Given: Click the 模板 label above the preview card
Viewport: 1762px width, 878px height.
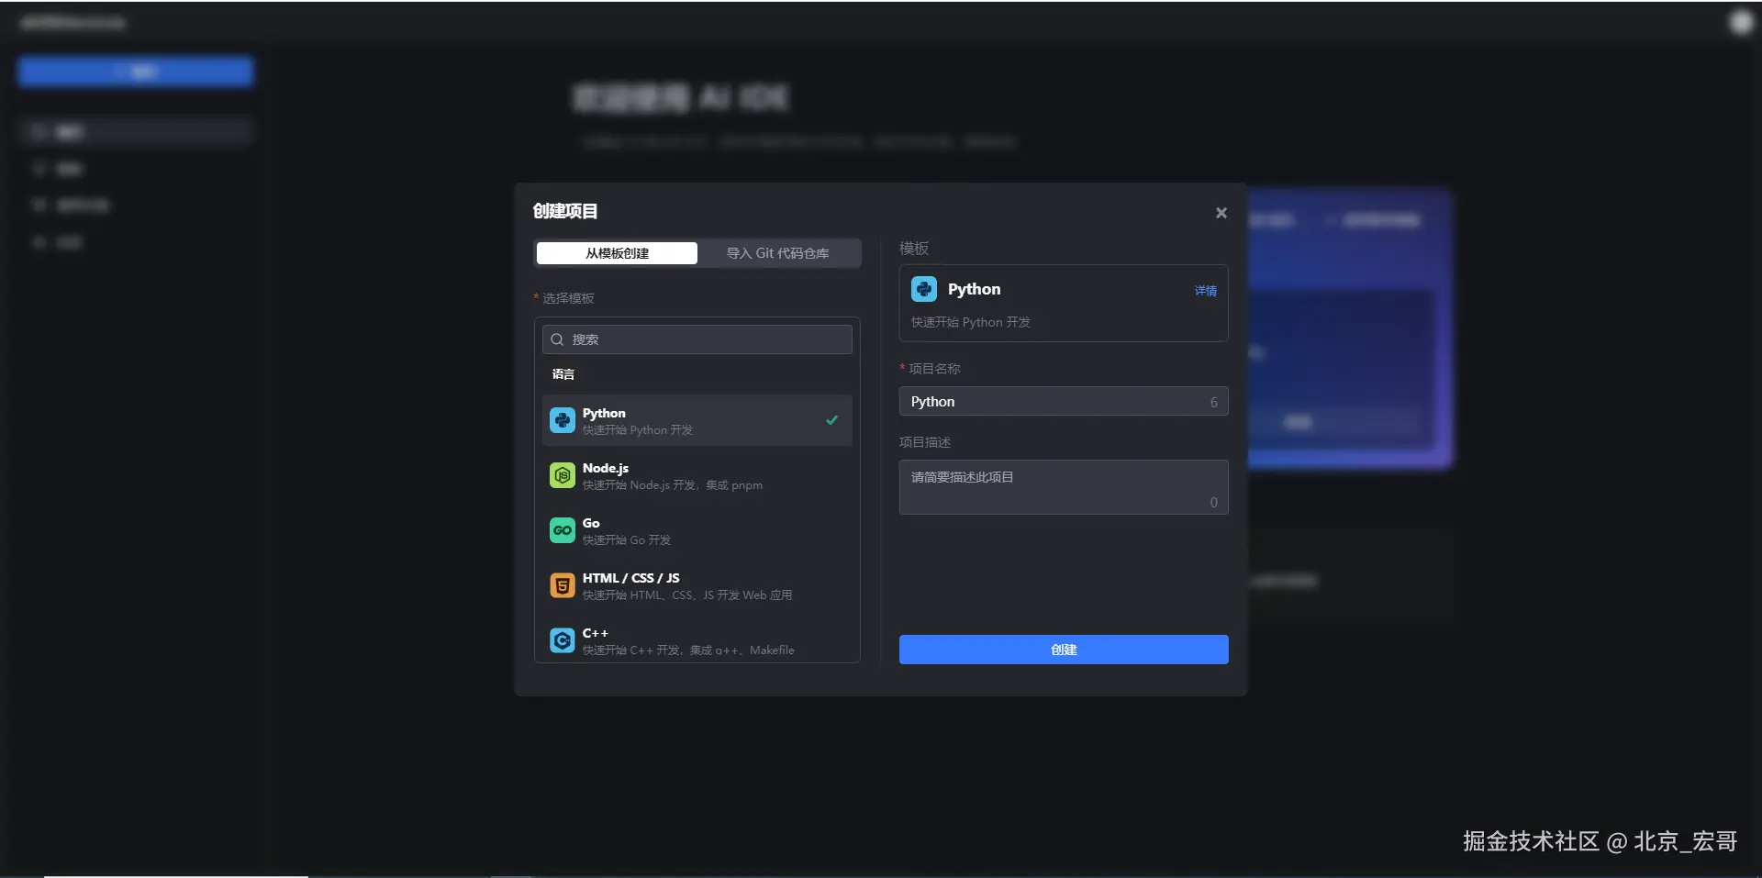Looking at the screenshot, I should coord(914,249).
